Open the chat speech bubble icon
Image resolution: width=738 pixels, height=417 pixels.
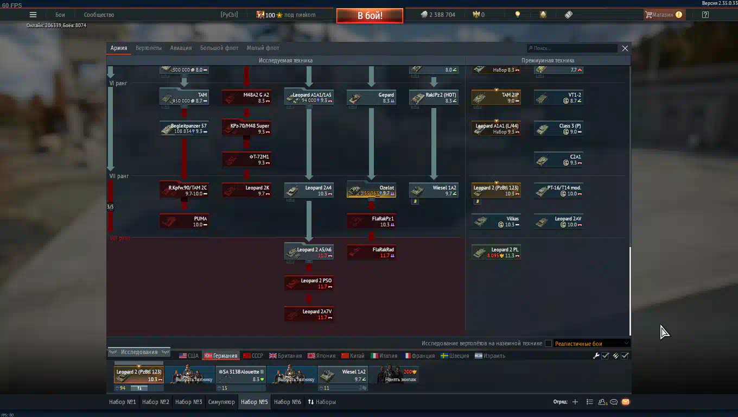[614, 402]
